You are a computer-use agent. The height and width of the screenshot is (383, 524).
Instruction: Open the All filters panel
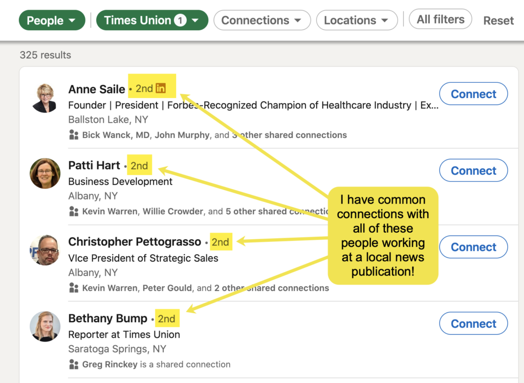tap(440, 19)
